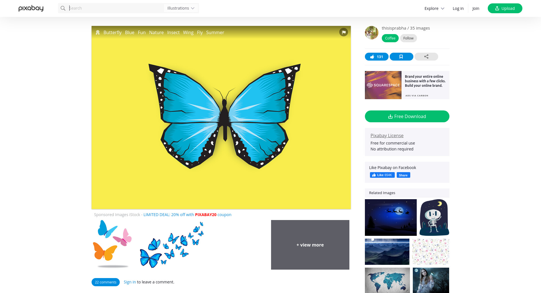Click the share icon button

tap(426, 57)
